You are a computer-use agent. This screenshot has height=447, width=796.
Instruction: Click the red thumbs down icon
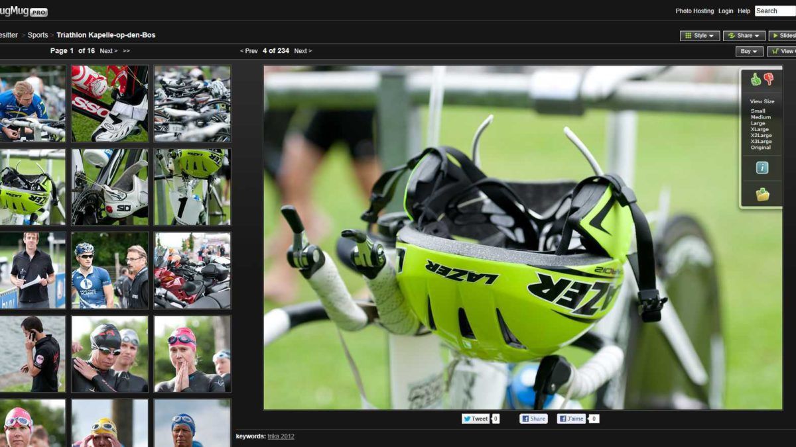pos(769,79)
